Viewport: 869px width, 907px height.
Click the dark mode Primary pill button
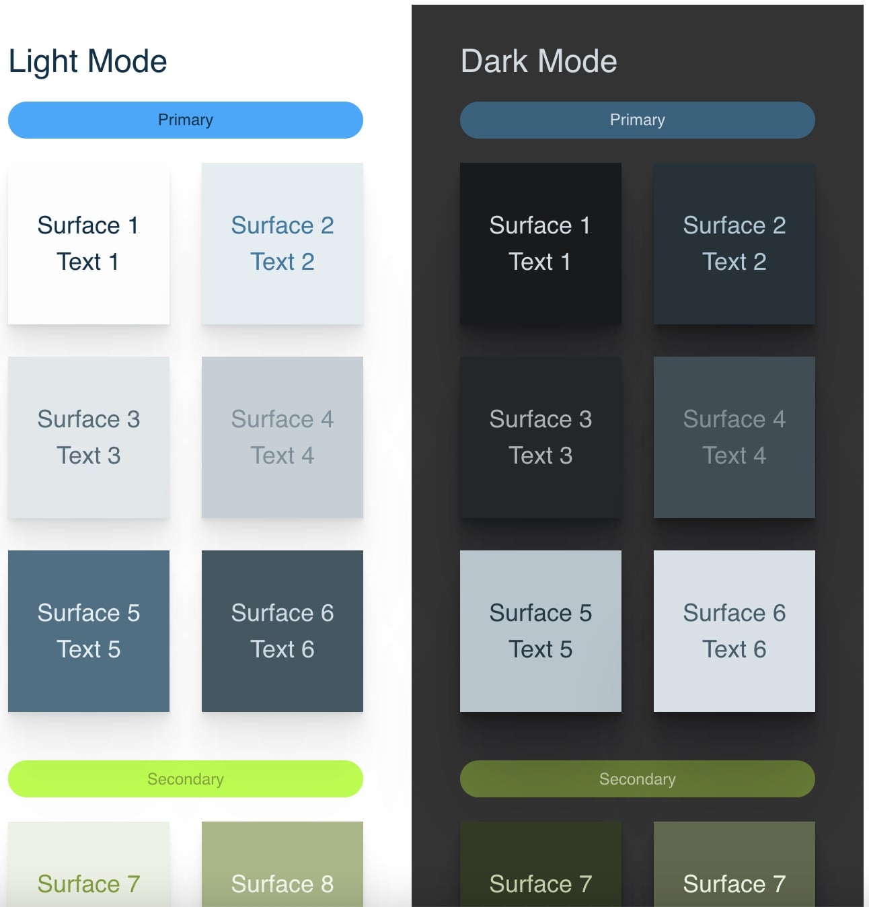pyautogui.click(x=637, y=120)
